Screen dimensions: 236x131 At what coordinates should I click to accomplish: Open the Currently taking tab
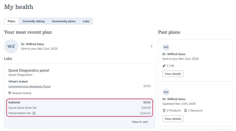click(33, 21)
